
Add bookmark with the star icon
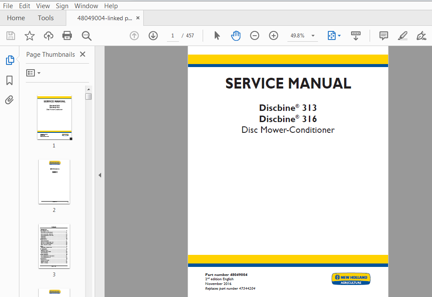point(30,36)
